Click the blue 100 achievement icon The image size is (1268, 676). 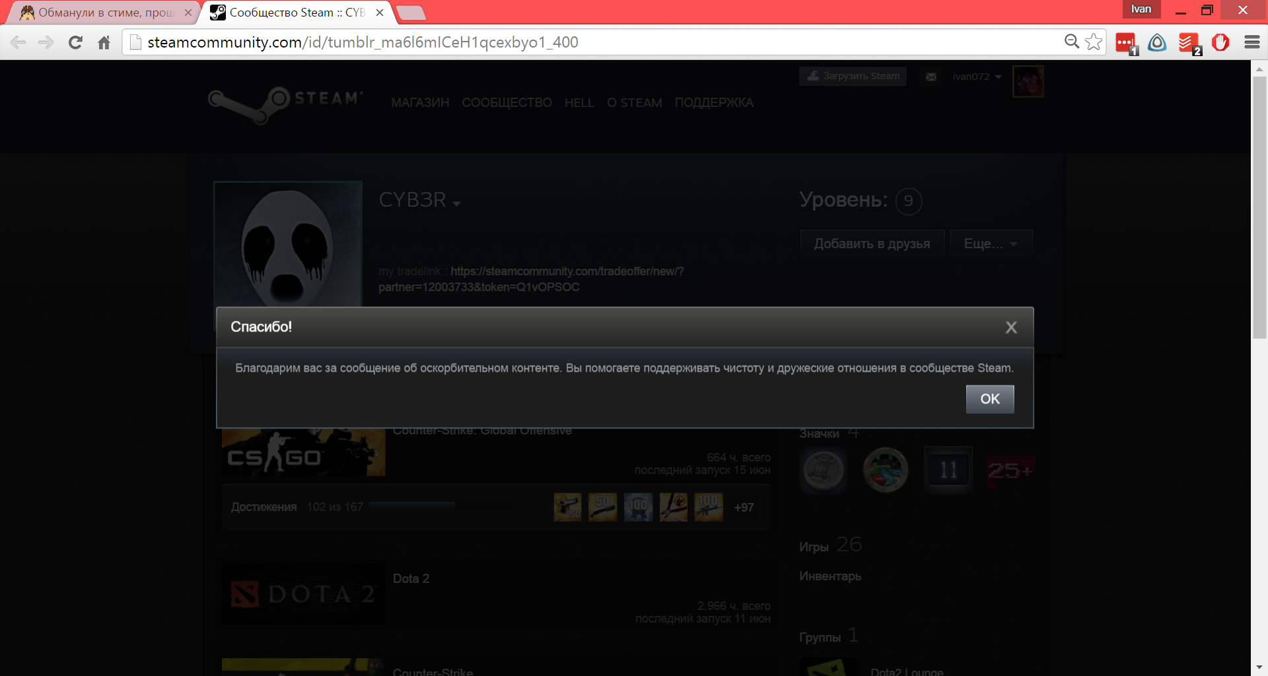pyautogui.click(x=638, y=507)
